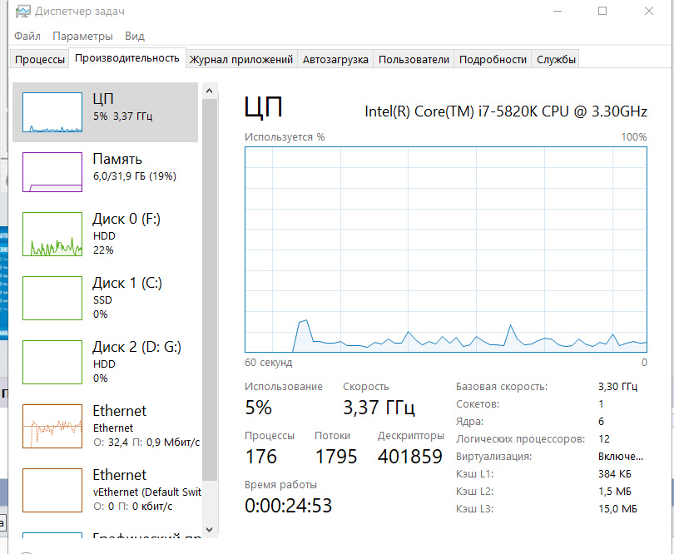This screenshot has width=674, height=554.
Task: Select the Производительность tab
Action: coord(127,58)
